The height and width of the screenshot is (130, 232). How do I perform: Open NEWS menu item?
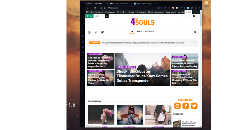coord(139,31)
